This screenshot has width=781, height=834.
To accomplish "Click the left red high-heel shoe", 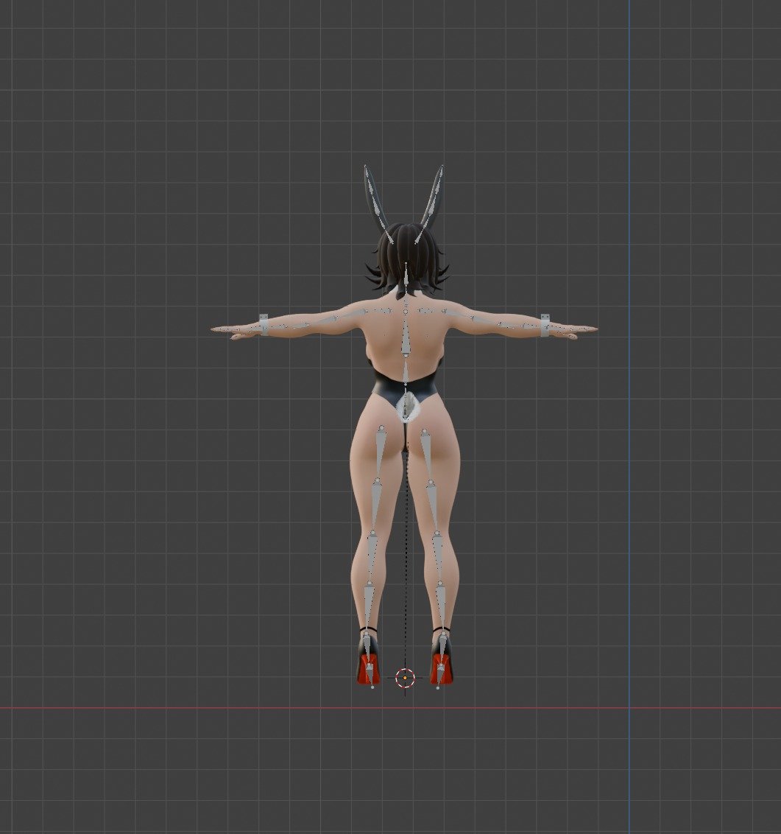I will 369,661.
